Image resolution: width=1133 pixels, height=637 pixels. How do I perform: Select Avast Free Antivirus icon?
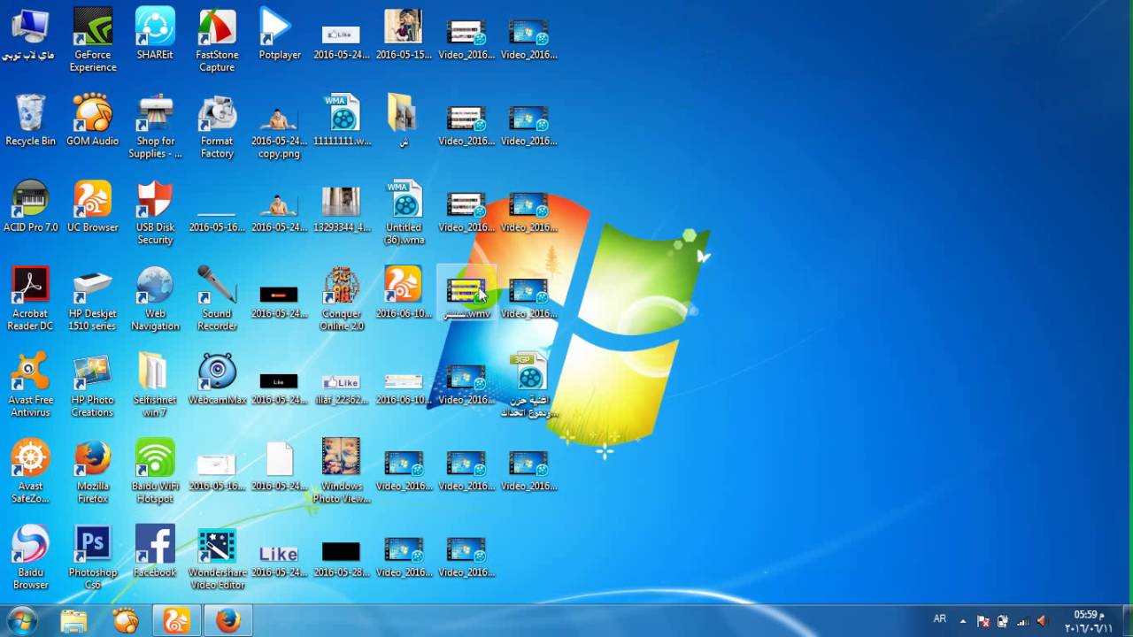coord(30,385)
